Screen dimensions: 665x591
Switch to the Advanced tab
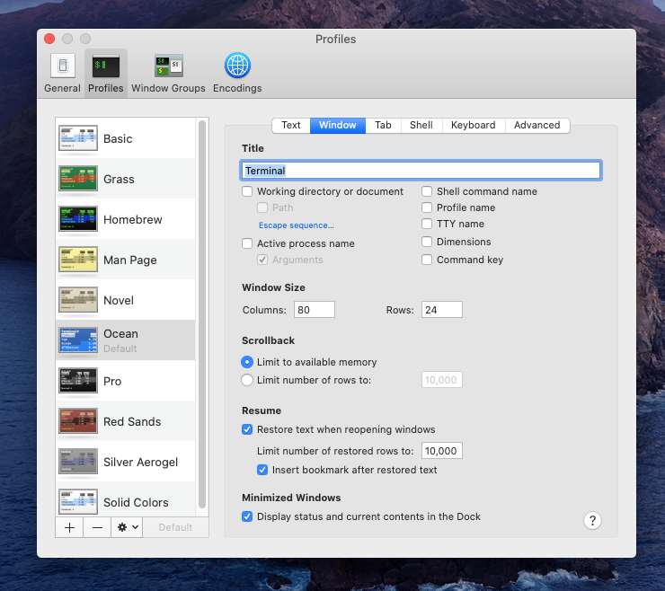tap(537, 126)
